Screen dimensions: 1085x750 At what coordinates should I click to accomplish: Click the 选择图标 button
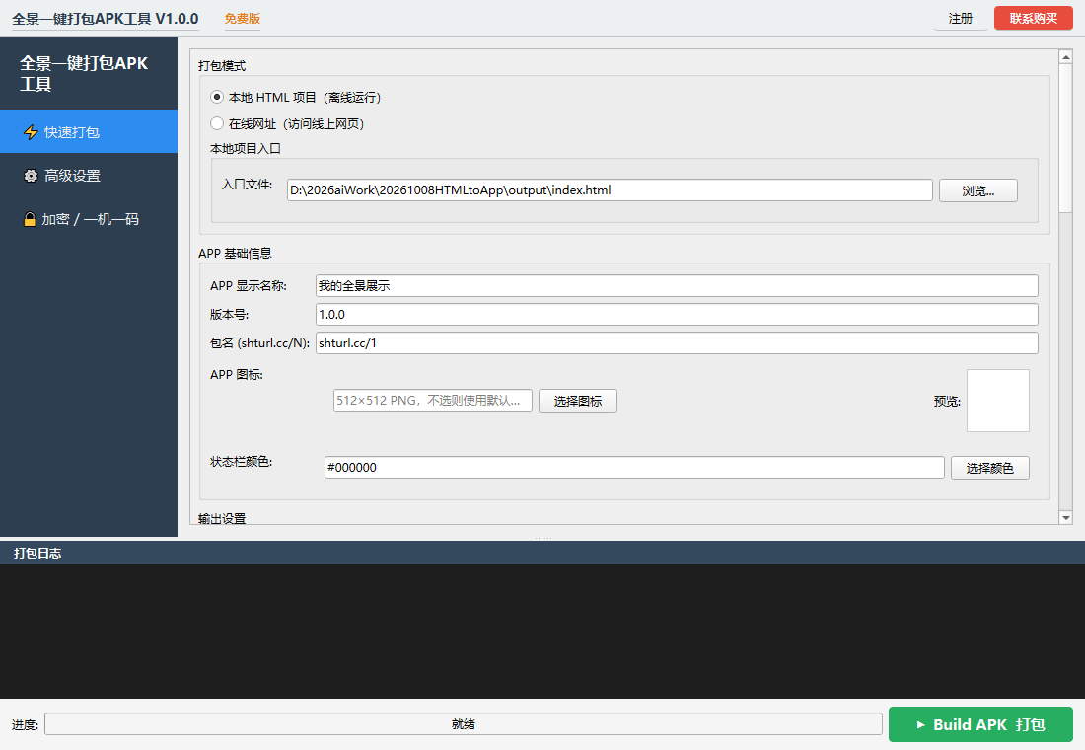click(578, 401)
